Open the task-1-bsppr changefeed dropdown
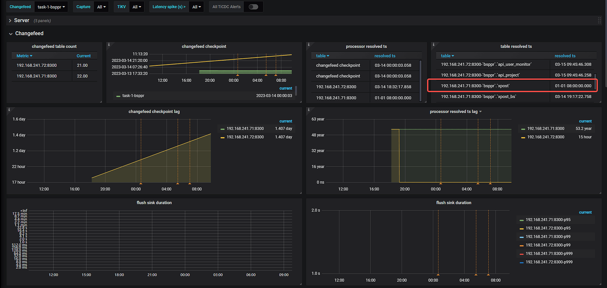The image size is (607, 288). point(50,7)
